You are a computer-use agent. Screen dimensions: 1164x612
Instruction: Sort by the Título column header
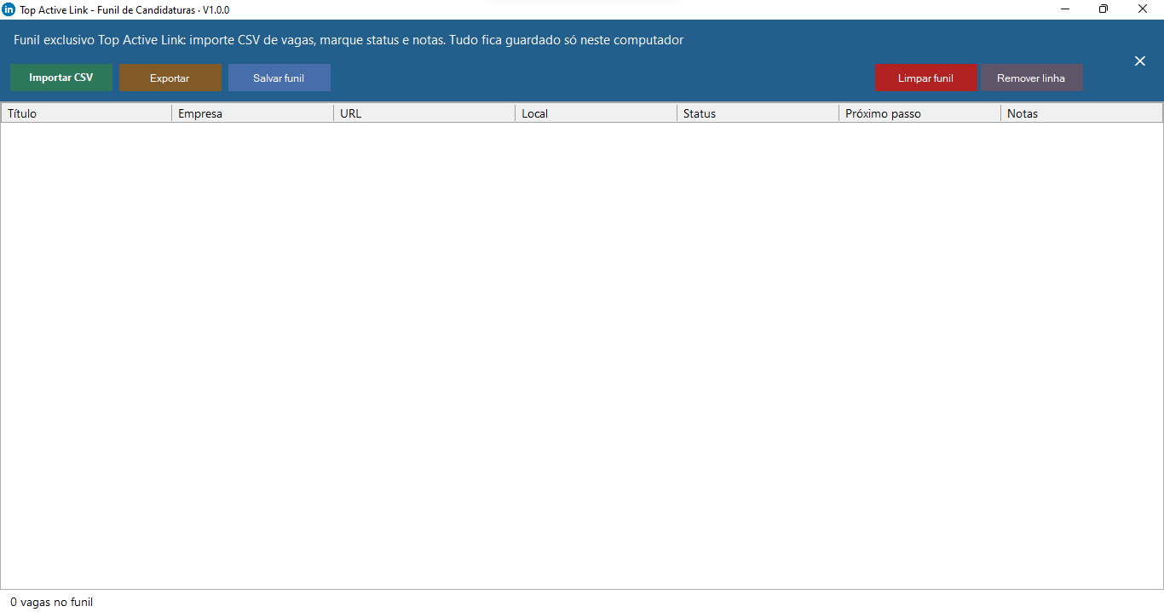(87, 113)
